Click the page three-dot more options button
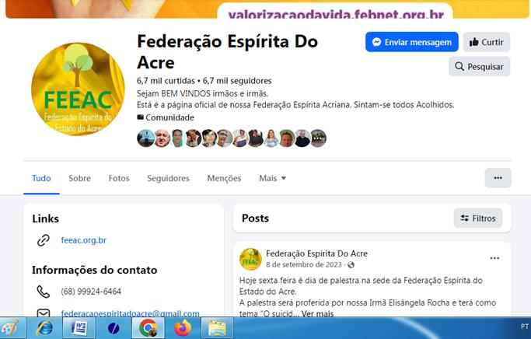This screenshot has height=339, width=531. click(498, 178)
